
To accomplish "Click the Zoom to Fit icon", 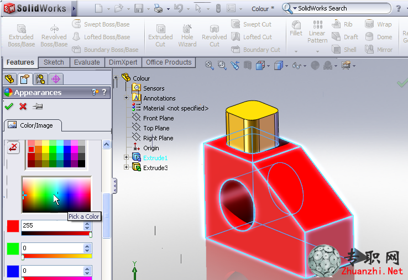I will tap(210, 65).
